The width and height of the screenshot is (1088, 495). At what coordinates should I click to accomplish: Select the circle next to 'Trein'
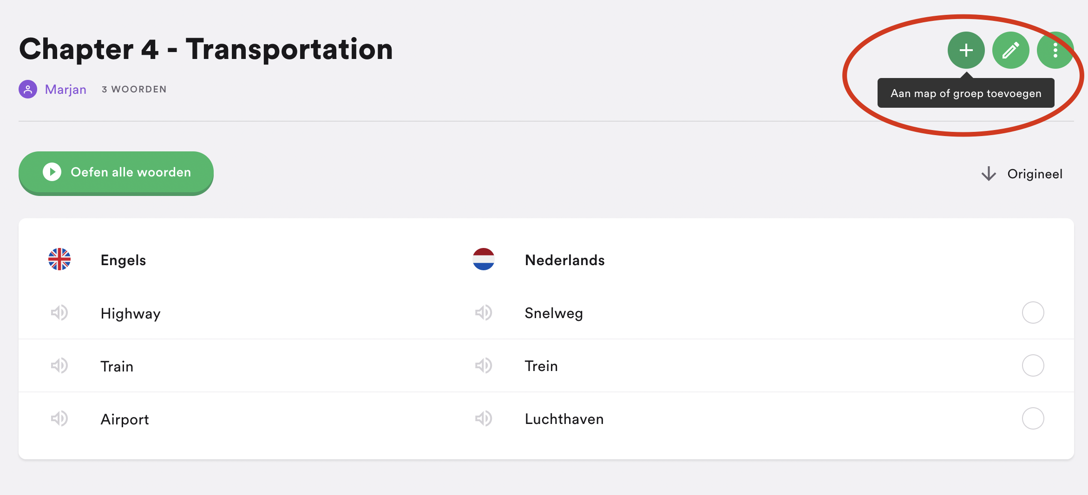1033,366
